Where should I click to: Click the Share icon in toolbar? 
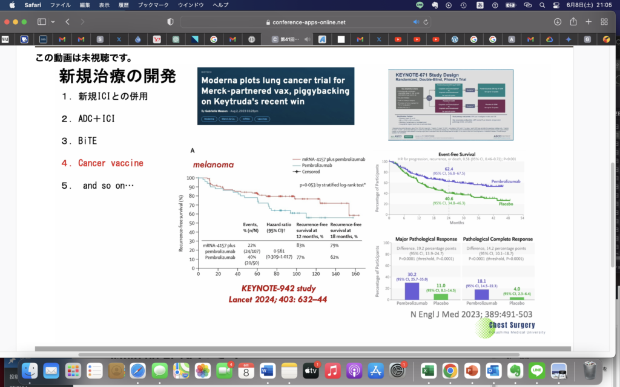[573, 22]
